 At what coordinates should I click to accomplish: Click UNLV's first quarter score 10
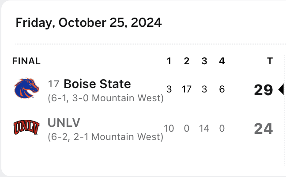click(x=169, y=129)
